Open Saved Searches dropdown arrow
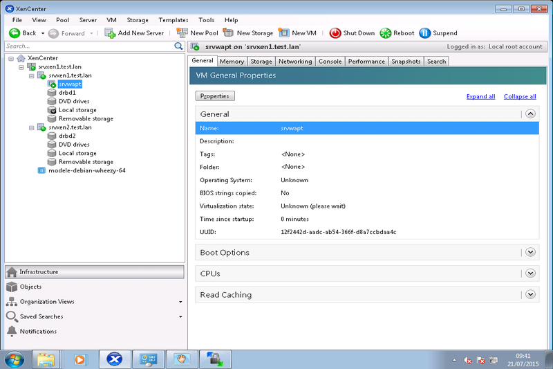 coord(180,317)
